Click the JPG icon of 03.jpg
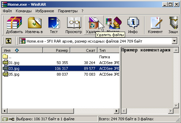Screen dimensions: 181x123 point(5,68)
